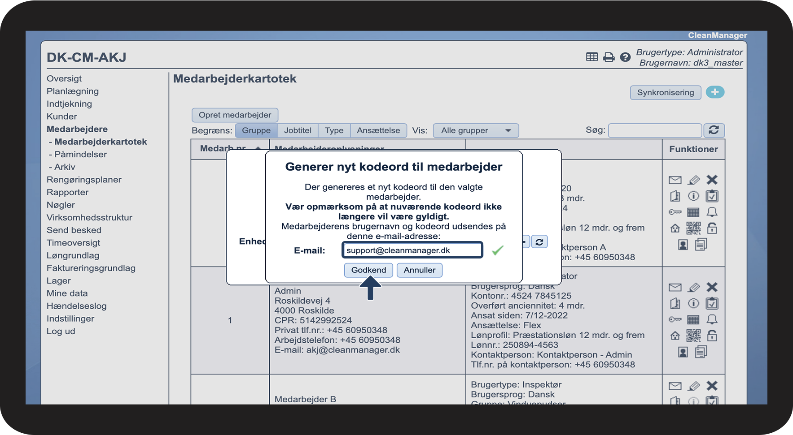Click envelope icon in Kontaktperson A row
The image size is (793, 435).
pos(675,180)
